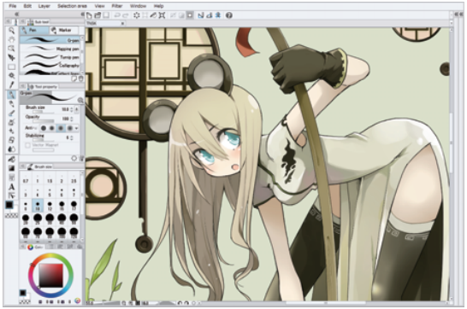
Task: Click the Redo arrow in toolbar
Action: click(126, 15)
